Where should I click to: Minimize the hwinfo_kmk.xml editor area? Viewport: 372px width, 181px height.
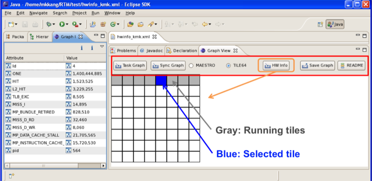[358, 35]
